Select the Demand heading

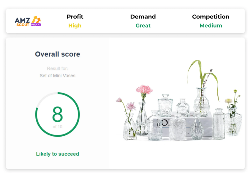143,17
